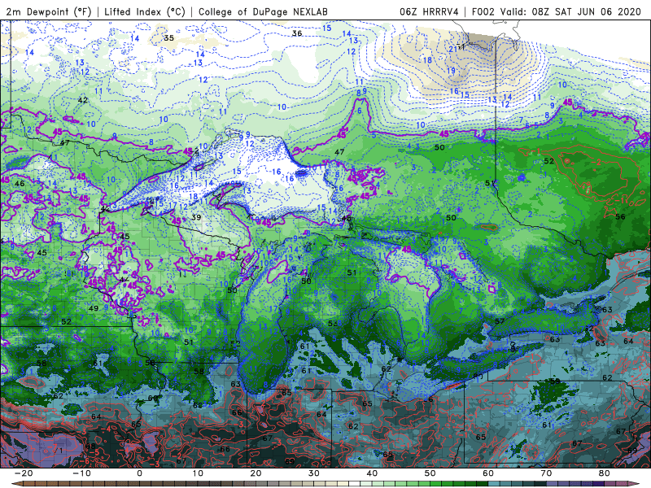Image resolution: width=651 pixels, height=488 pixels.
Task: Click the black "36" dewpoint value on the map
Action: pos(297,33)
